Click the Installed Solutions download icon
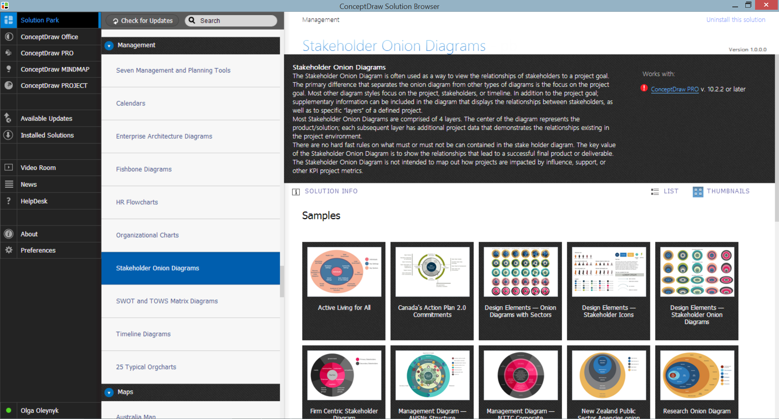 [x=9, y=135]
